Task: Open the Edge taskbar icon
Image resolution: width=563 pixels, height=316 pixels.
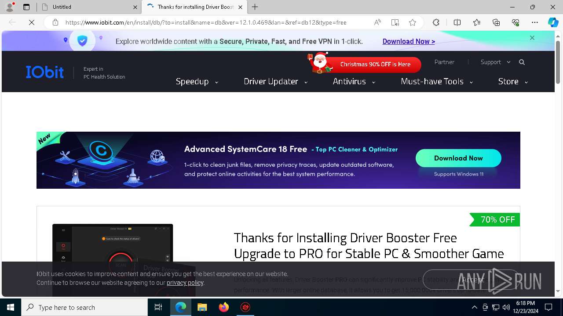Action: coord(180,307)
